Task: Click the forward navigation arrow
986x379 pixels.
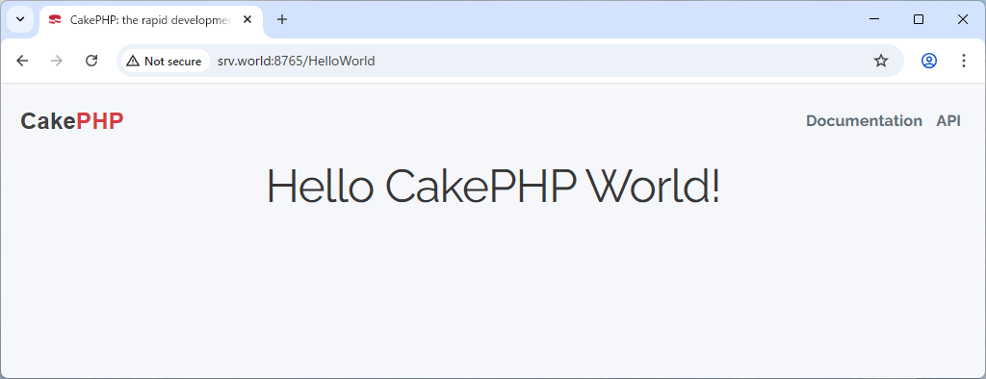Action: 57,61
